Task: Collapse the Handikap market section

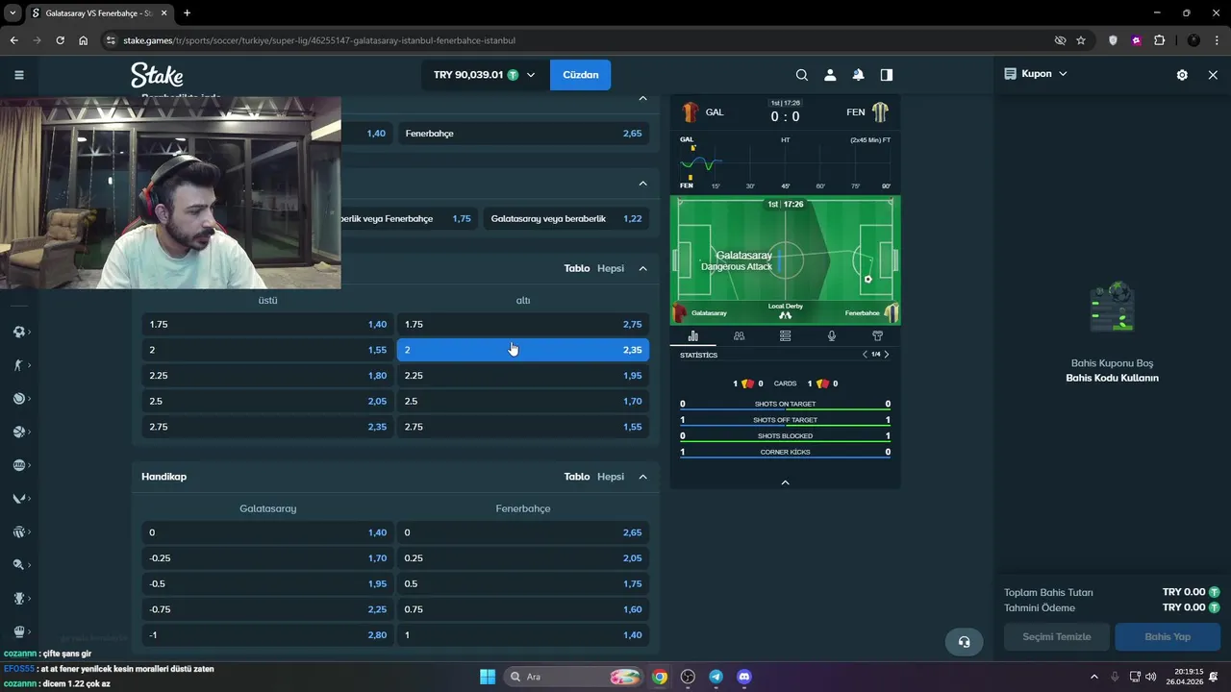Action: coord(643,477)
